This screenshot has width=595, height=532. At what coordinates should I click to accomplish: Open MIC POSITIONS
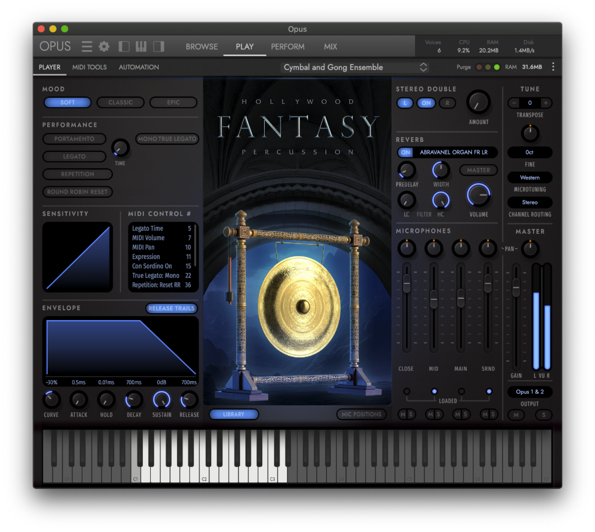click(x=361, y=414)
